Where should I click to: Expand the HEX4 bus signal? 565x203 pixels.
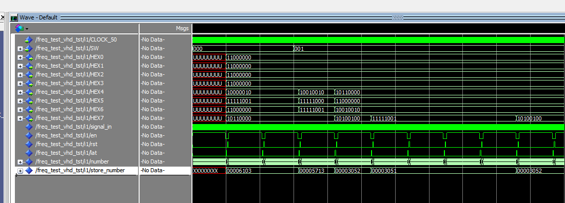click(x=20, y=92)
